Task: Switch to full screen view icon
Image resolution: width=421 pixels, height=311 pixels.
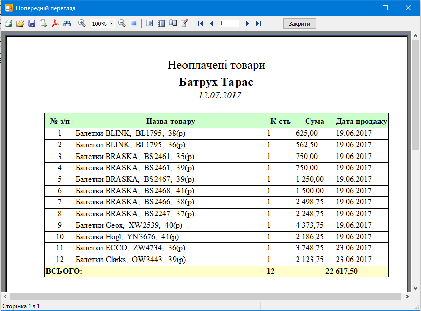Action: [x=133, y=23]
